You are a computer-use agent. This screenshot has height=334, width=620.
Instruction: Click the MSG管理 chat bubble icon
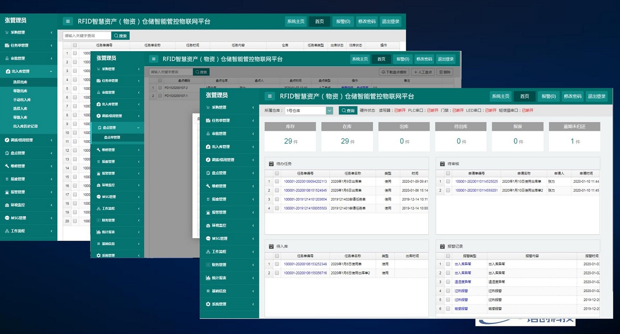coord(207,239)
